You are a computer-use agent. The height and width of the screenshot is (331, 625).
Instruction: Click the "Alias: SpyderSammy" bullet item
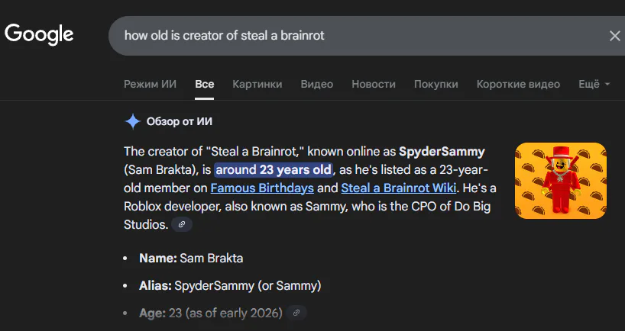[x=230, y=286]
